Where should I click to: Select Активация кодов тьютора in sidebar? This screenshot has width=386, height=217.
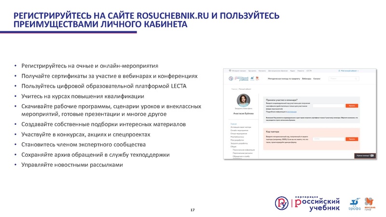coord(241,127)
